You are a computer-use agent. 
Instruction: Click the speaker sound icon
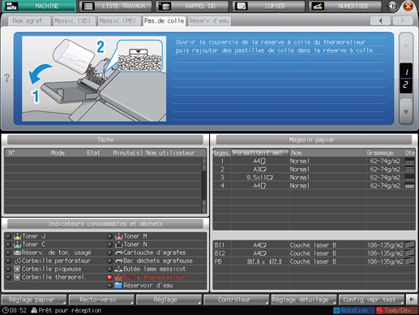point(392,6)
